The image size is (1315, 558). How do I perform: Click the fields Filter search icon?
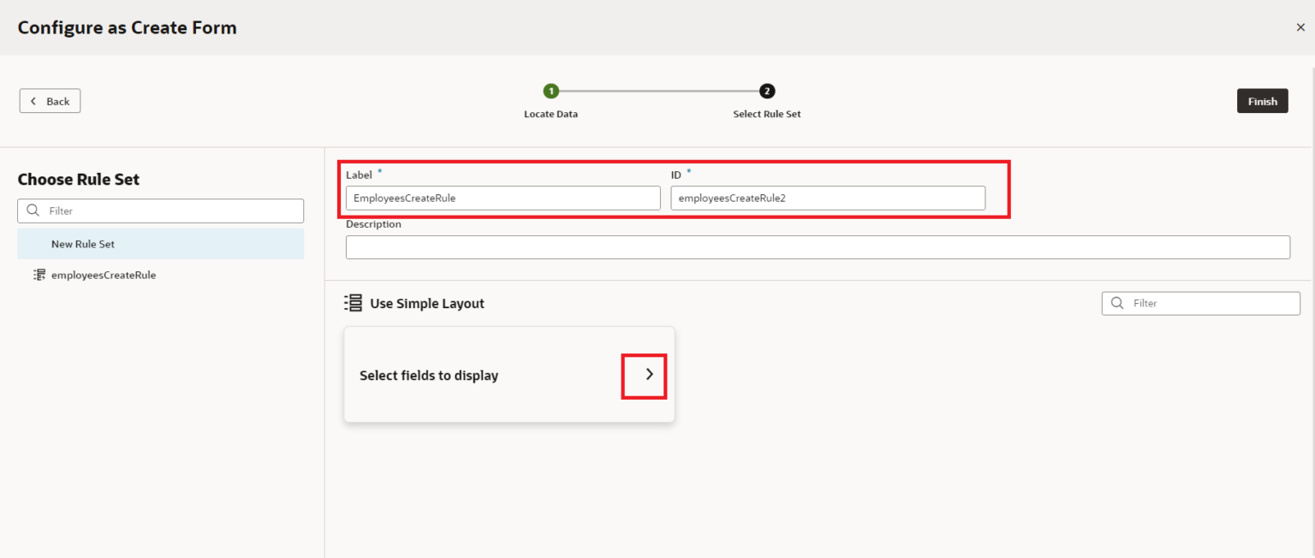(x=1117, y=303)
